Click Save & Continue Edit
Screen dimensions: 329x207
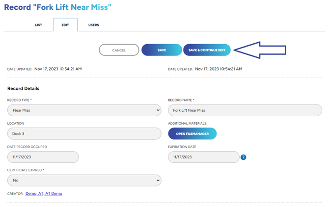click(x=207, y=50)
